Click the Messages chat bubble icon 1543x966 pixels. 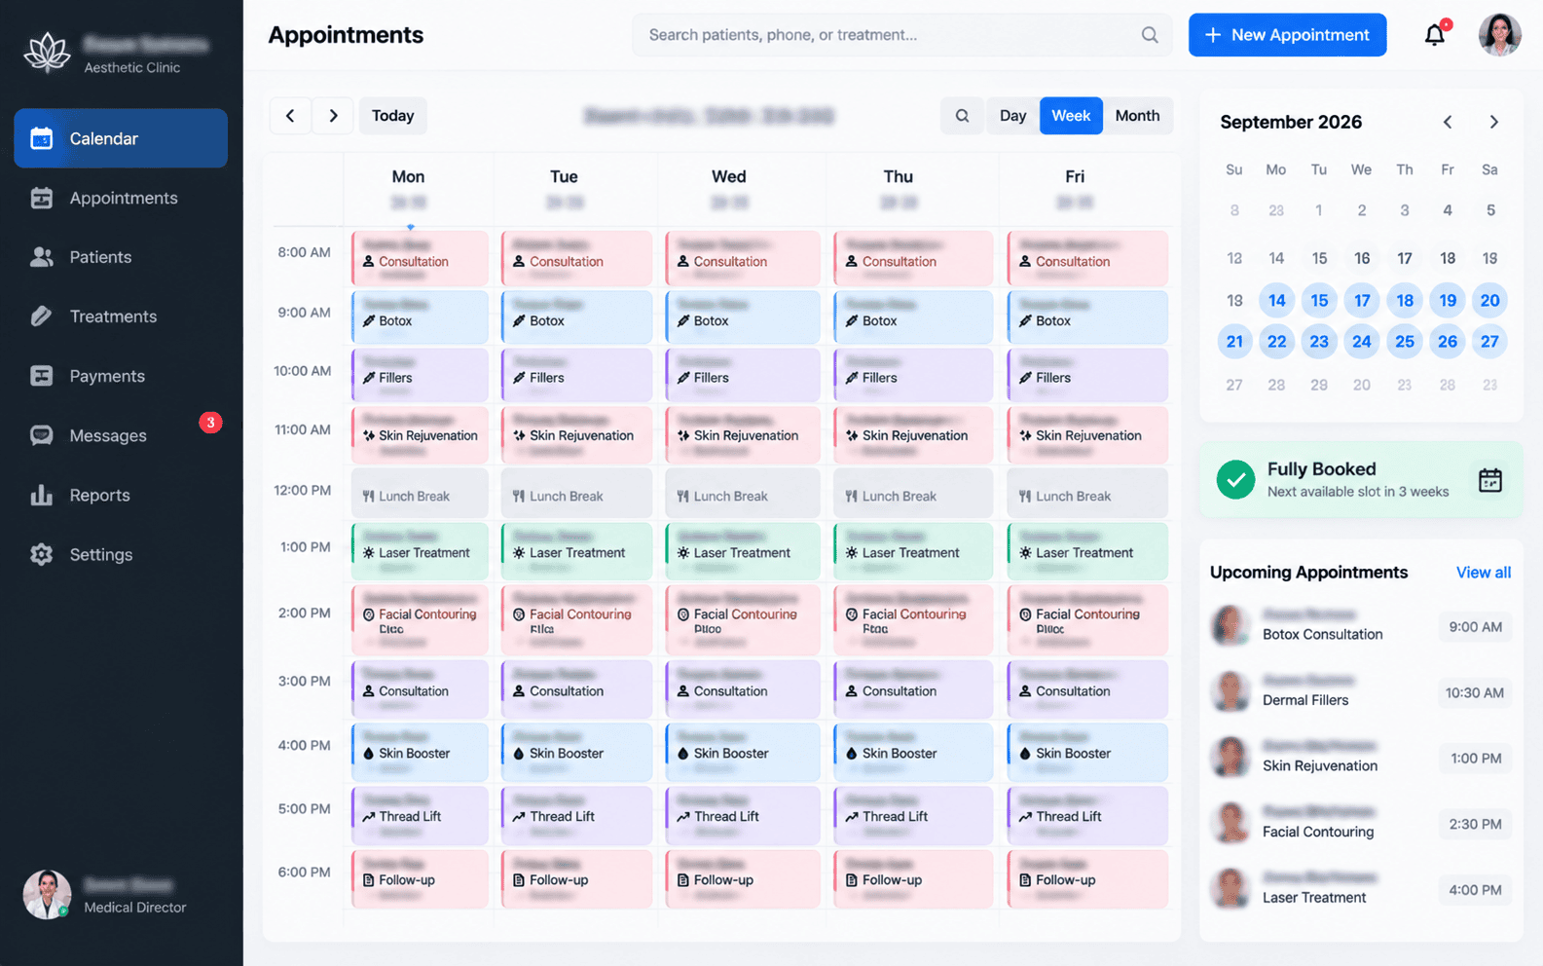pyautogui.click(x=41, y=435)
